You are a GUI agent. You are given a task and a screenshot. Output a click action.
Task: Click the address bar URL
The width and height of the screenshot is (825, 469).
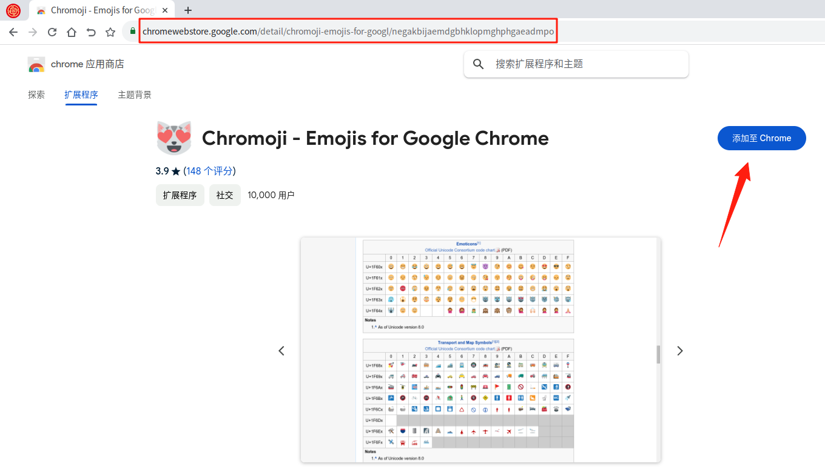(348, 32)
